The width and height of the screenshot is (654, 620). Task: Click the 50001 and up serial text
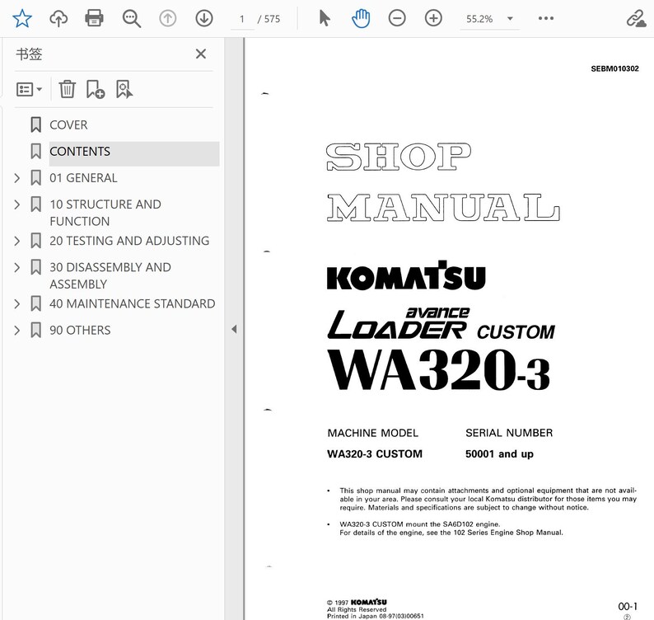(499, 453)
